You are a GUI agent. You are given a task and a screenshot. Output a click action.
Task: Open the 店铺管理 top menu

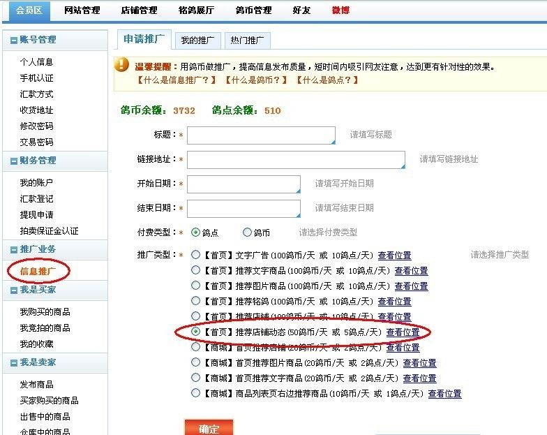138,10
